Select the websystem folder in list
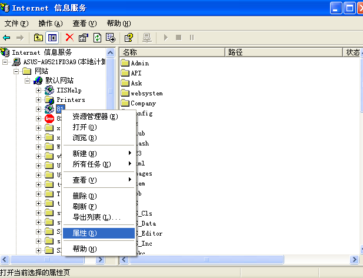363x278 pixels. coord(146,93)
